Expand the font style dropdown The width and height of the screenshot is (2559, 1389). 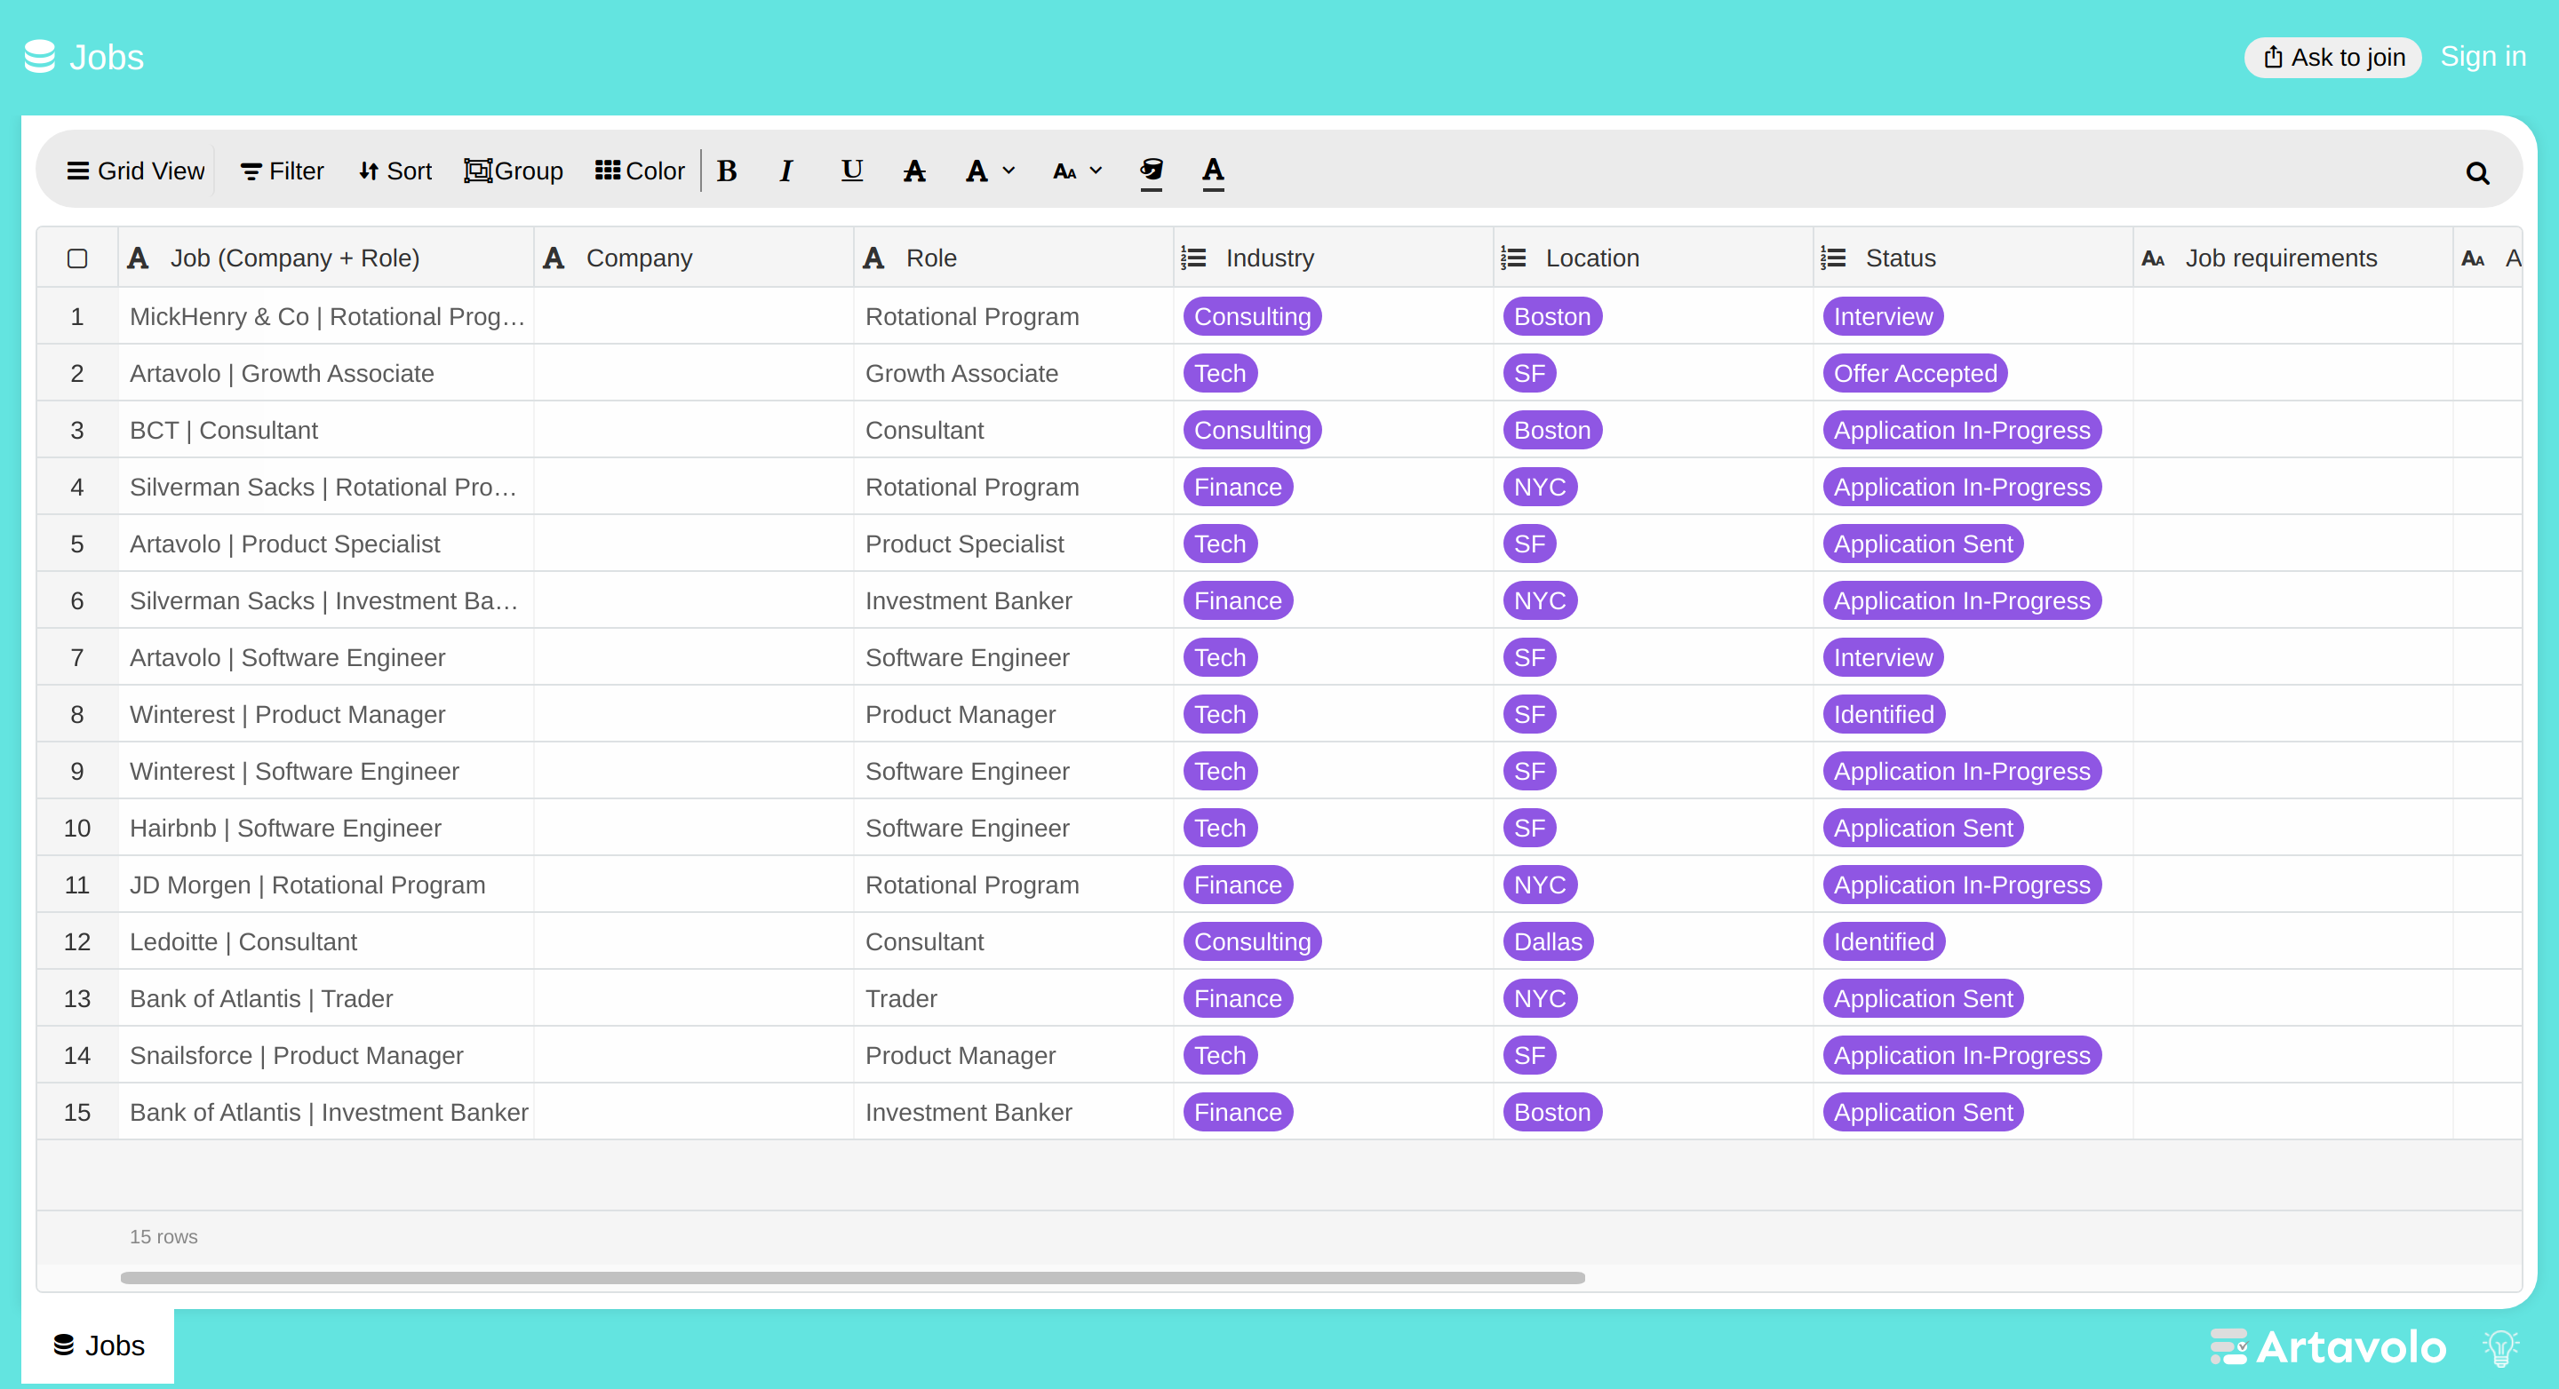[991, 171]
